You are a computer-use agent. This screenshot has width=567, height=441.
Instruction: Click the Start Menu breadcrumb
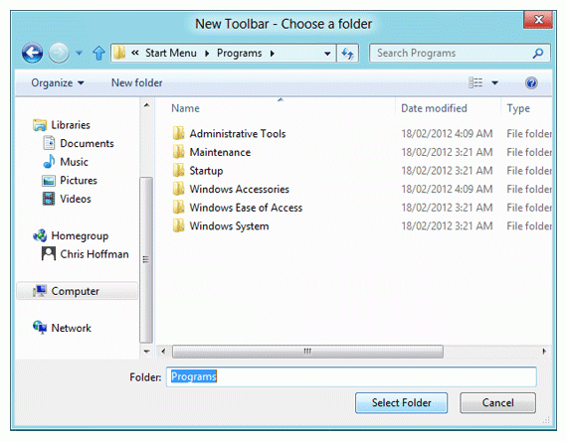pyautogui.click(x=171, y=53)
